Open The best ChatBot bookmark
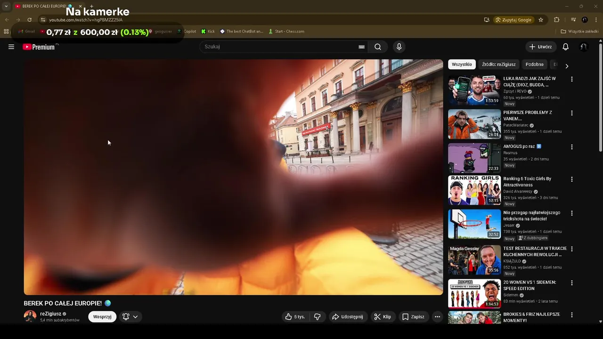This screenshot has width=603, height=339. (241, 32)
